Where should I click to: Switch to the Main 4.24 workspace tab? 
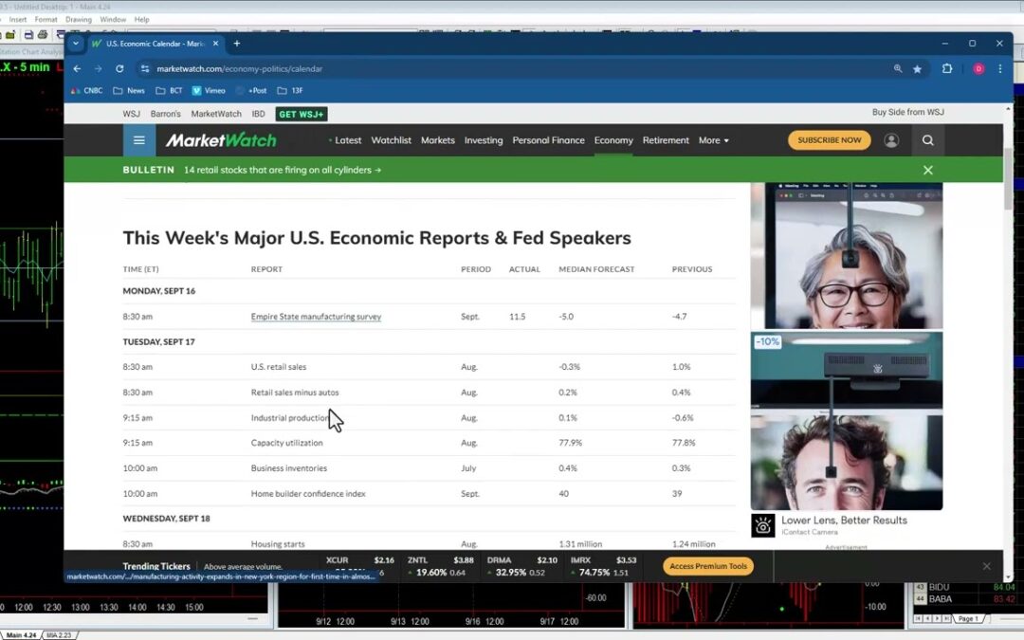tap(22, 634)
